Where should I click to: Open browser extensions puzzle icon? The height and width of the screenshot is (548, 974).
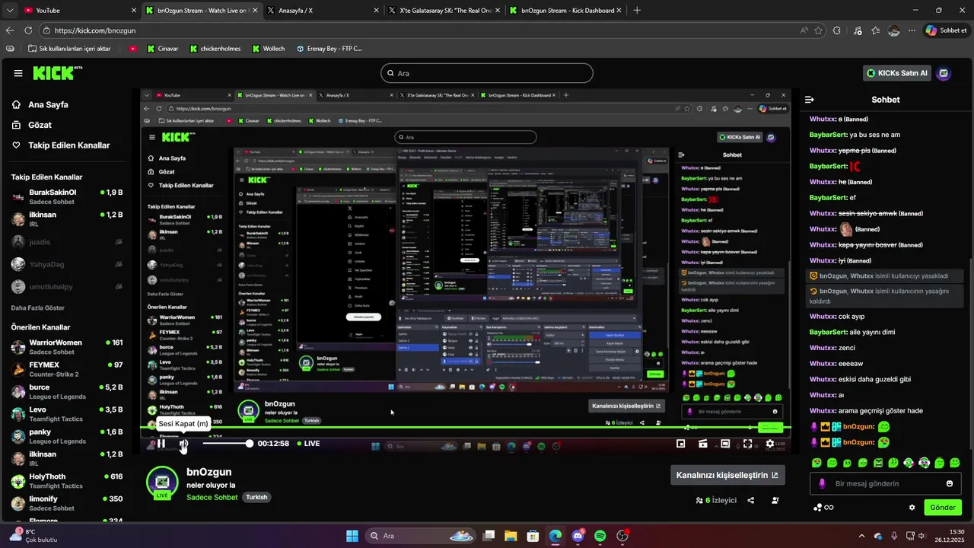click(837, 30)
